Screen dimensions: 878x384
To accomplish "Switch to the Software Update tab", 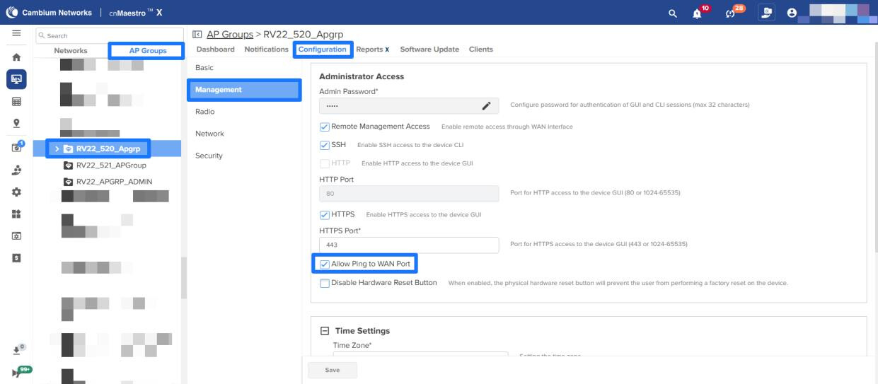I will click(x=429, y=50).
